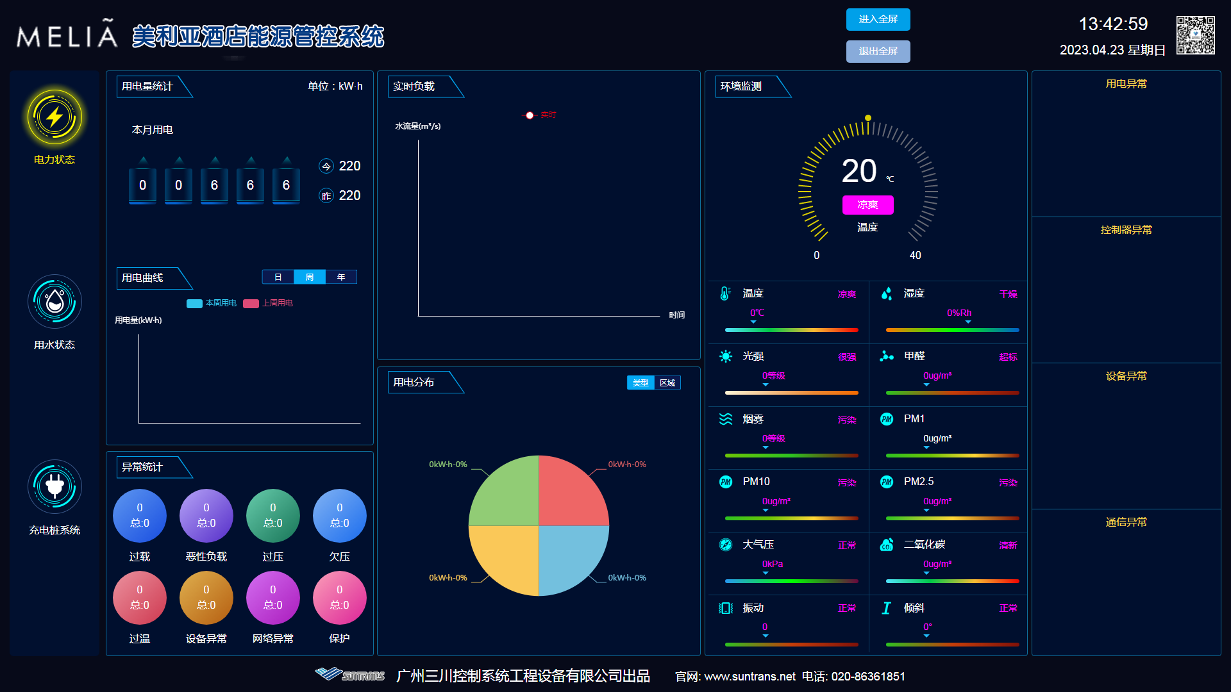
Task: Click the 光强 sun icon
Action: [726, 356]
